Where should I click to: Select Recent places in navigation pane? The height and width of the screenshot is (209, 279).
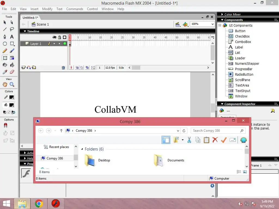pos(59,147)
